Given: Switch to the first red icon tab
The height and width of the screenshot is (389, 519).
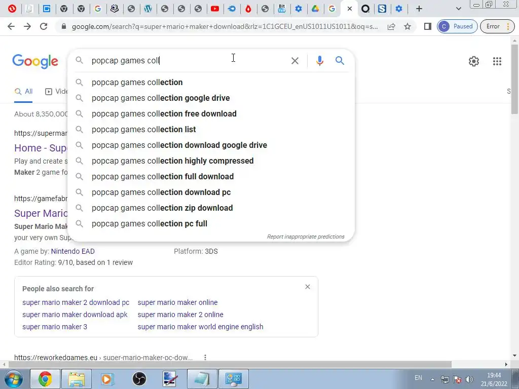Looking at the screenshot, I should click(12, 9).
